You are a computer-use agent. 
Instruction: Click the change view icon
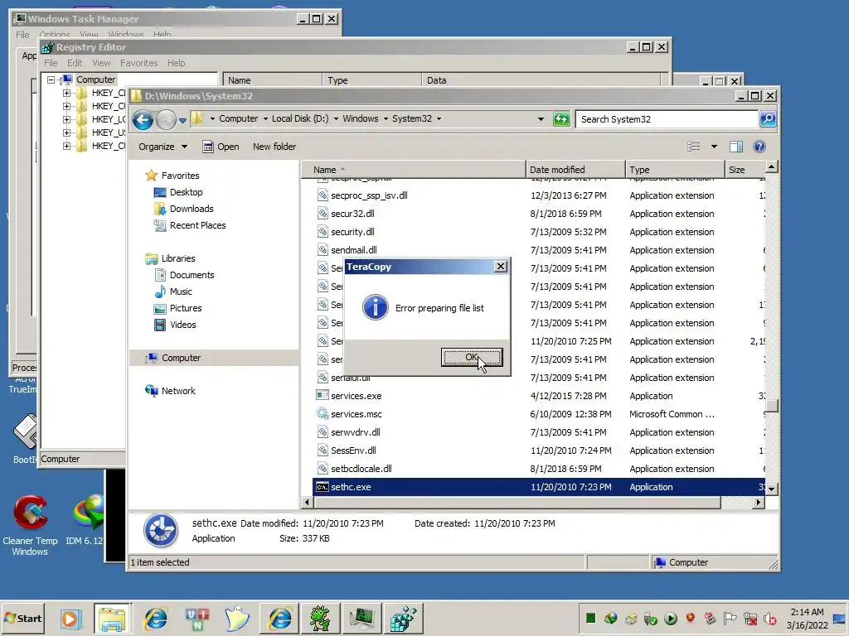point(694,147)
